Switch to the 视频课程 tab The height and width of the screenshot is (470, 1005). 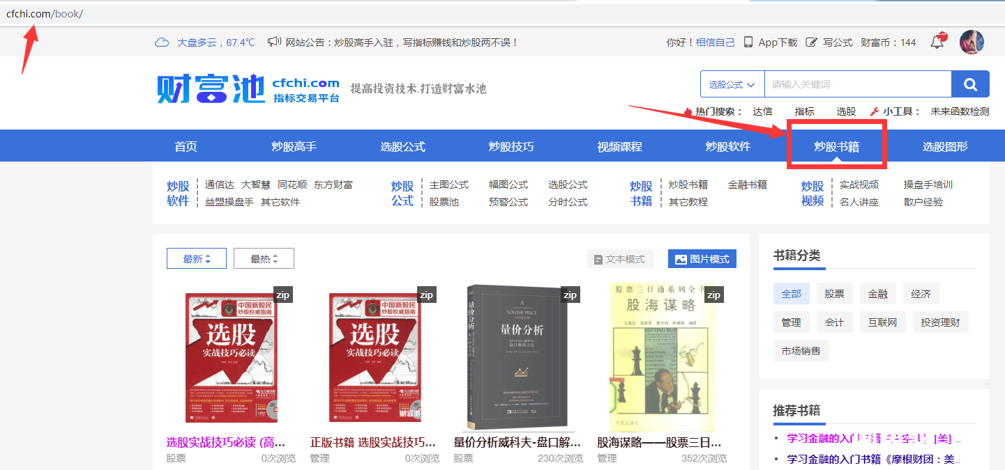pos(619,146)
